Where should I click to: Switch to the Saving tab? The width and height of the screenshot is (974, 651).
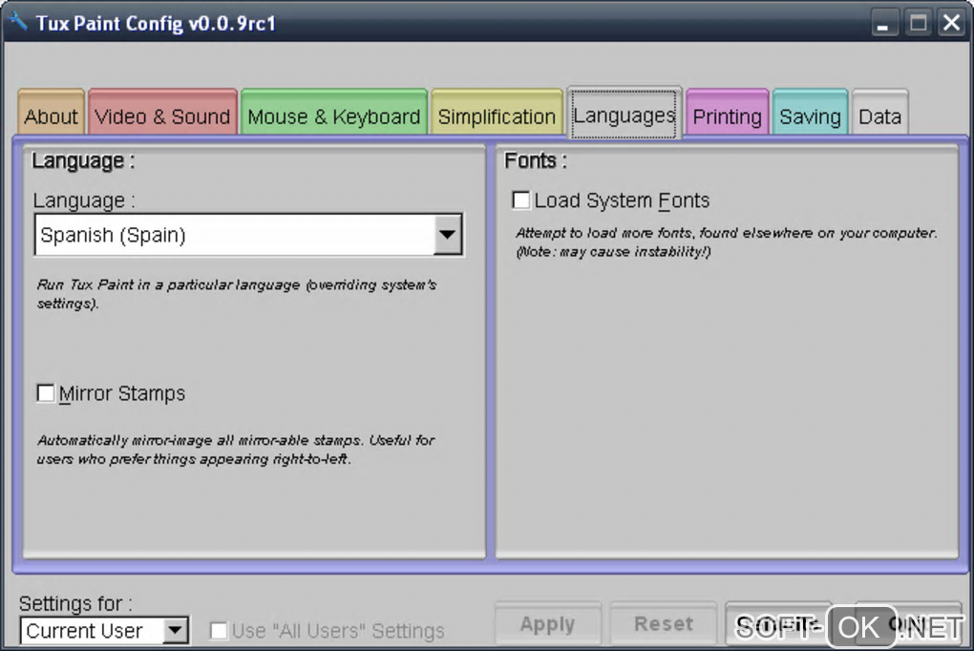(x=810, y=113)
